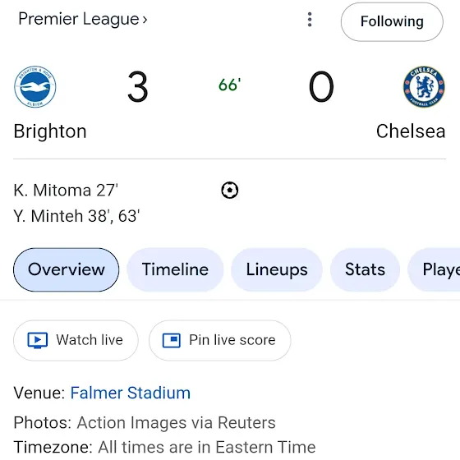View the Stats tab
Screen dimensions: 460x460
pyautogui.click(x=365, y=269)
